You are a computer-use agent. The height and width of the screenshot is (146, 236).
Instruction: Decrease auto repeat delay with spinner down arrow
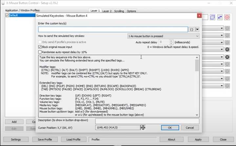[171, 43]
